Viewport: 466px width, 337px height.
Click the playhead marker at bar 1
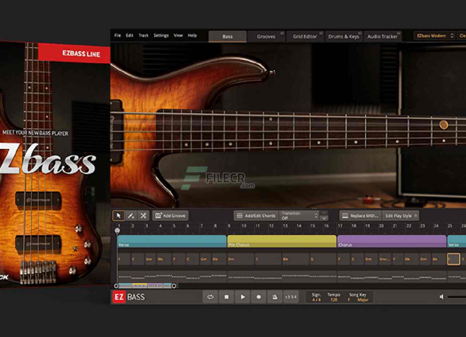tap(117, 230)
